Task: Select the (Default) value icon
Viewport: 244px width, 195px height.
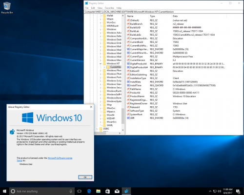Action: pos(128,20)
